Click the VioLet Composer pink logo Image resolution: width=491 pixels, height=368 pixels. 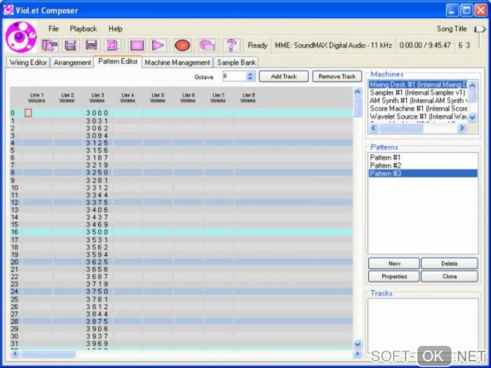pos(21,37)
